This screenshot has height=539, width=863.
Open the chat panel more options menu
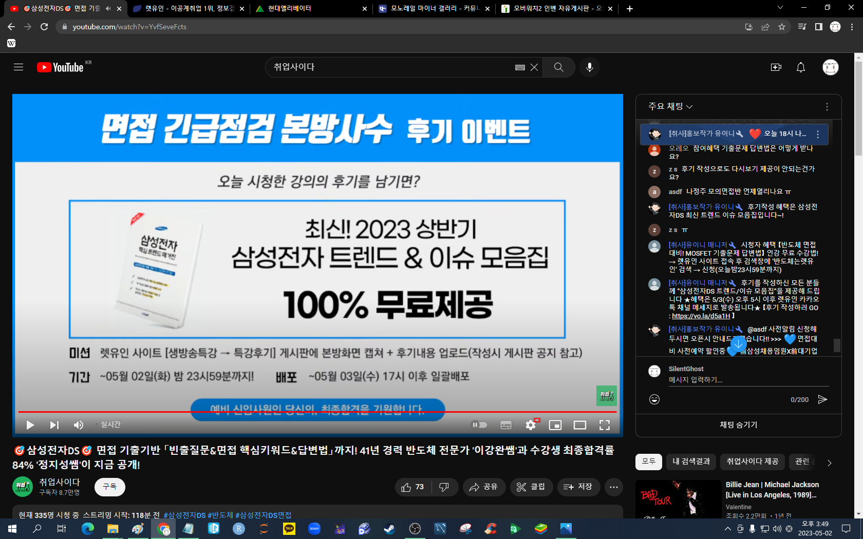827,107
